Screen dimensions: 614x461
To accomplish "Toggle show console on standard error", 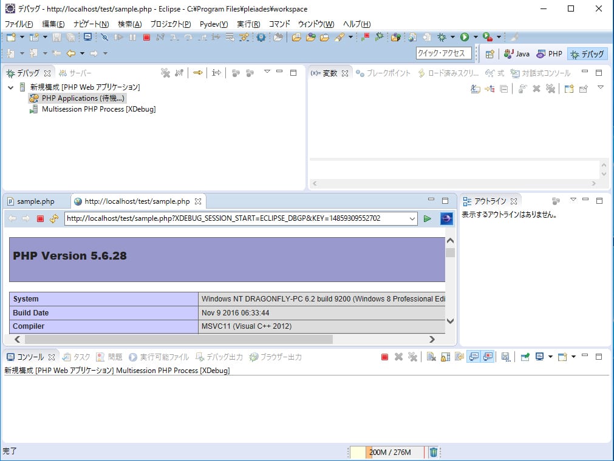I will pyautogui.click(x=488, y=357).
